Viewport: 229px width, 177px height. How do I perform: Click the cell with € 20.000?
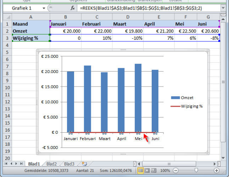pos(66,31)
